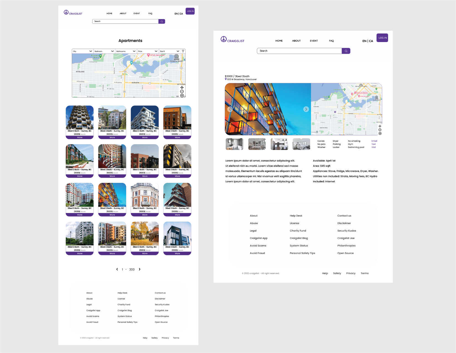The image size is (456, 353).
Task: Focus search field on detail page
Action: coord(299,51)
